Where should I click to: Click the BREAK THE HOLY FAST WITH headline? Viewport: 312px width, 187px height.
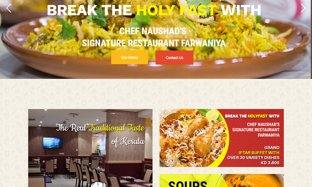click(154, 10)
